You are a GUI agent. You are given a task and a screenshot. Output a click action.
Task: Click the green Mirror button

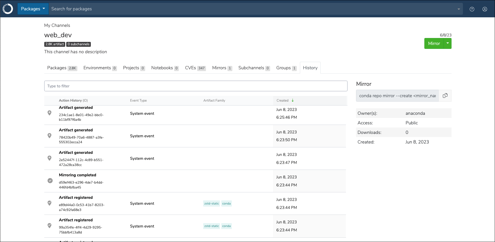tap(434, 43)
